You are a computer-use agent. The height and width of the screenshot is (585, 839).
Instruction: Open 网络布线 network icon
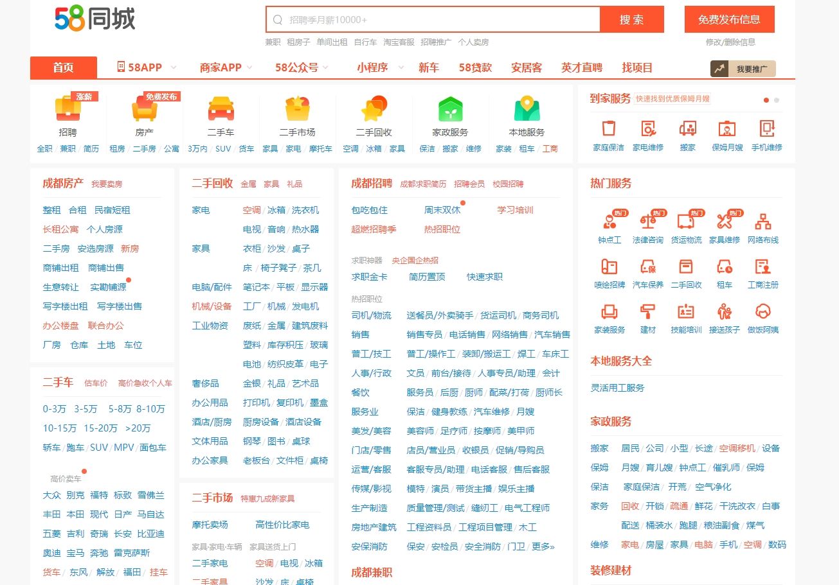[x=763, y=222]
